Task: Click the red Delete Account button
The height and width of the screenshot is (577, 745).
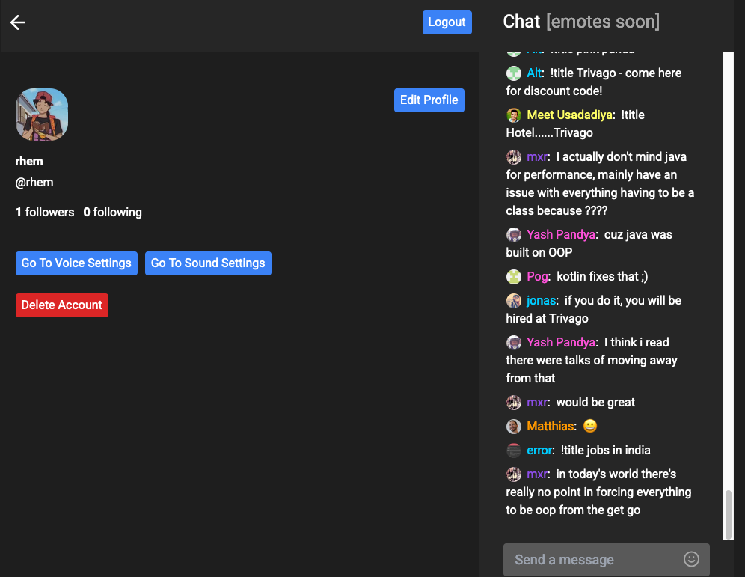Action: [x=61, y=305]
